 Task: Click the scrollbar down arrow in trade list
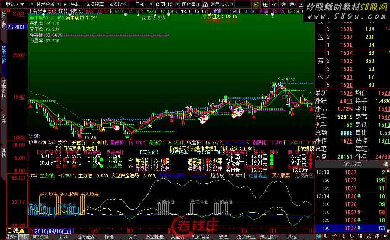[388, 231]
